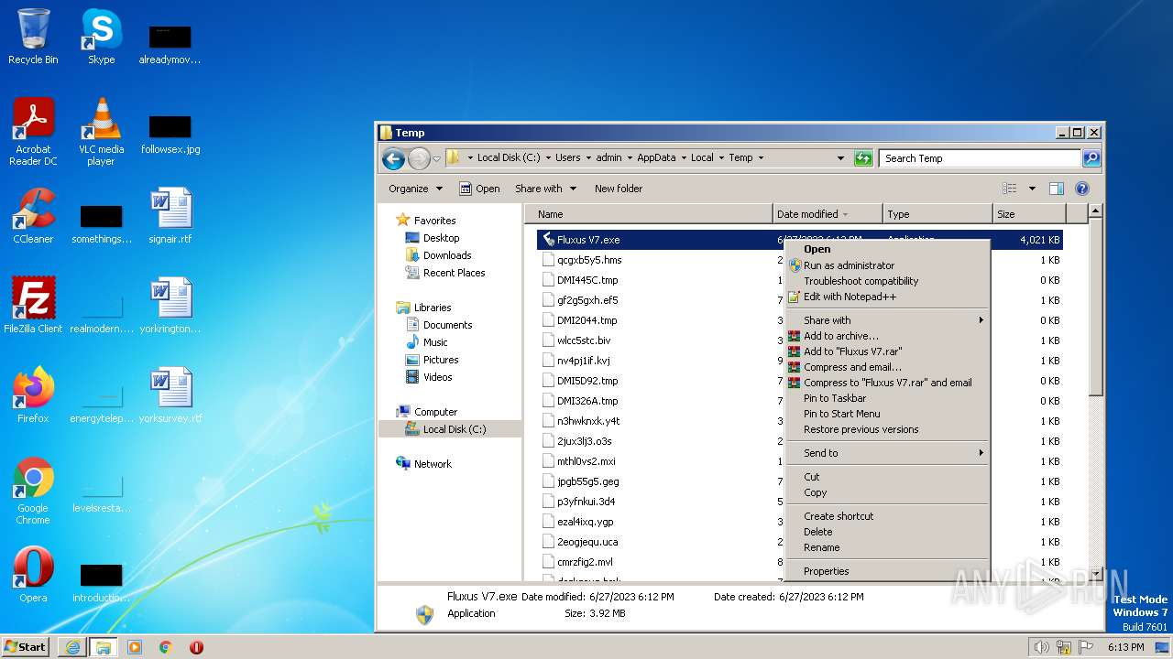Click Opera icon in taskbar

[196, 647]
